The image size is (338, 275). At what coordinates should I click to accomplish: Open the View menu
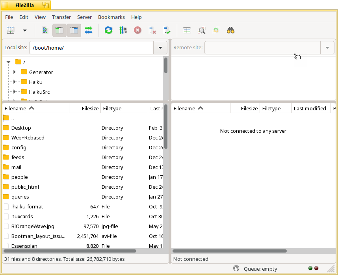click(40, 17)
